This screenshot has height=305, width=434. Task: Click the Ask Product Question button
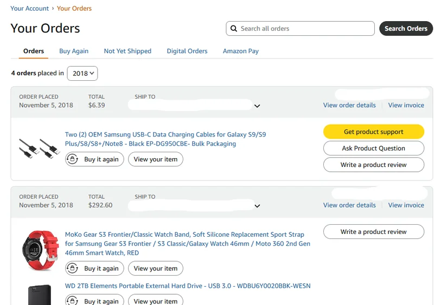pos(374,148)
